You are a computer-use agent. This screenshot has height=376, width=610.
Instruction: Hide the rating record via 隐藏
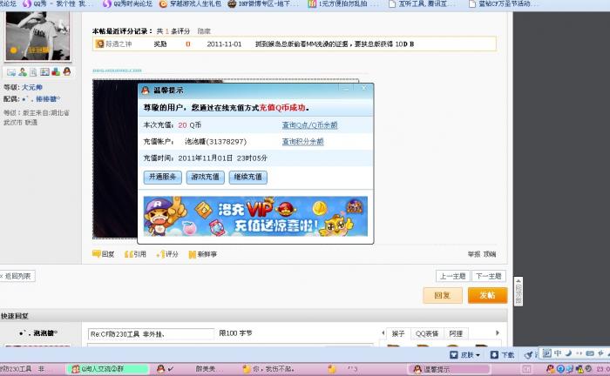pos(204,31)
